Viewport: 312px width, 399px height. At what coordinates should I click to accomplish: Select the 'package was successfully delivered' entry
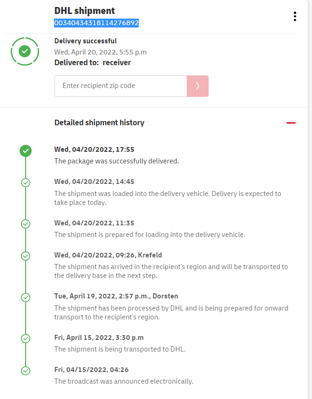116,161
